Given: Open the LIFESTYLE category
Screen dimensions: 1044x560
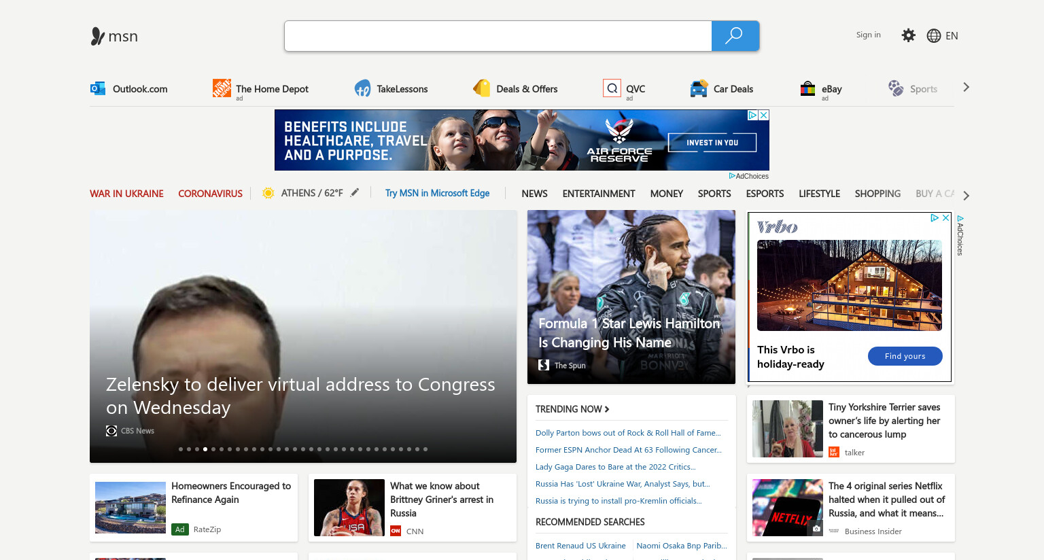Looking at the screenshot, I should point(819,194).
